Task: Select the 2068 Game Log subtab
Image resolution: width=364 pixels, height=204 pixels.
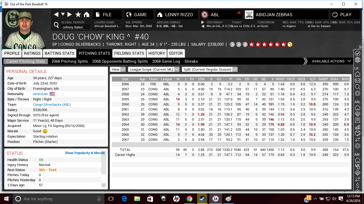Action: [166, 61]
